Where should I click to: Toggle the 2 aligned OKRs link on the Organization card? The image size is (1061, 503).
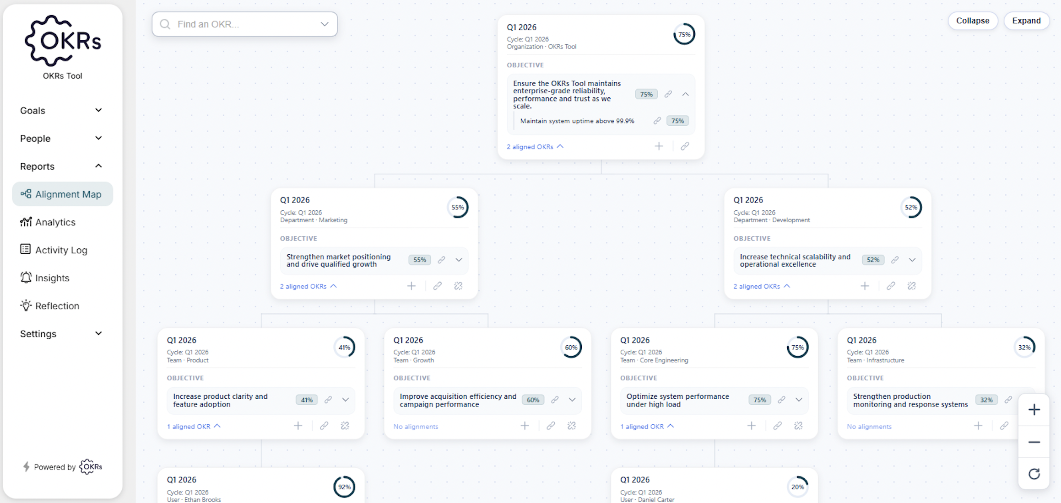coord(535,147)
